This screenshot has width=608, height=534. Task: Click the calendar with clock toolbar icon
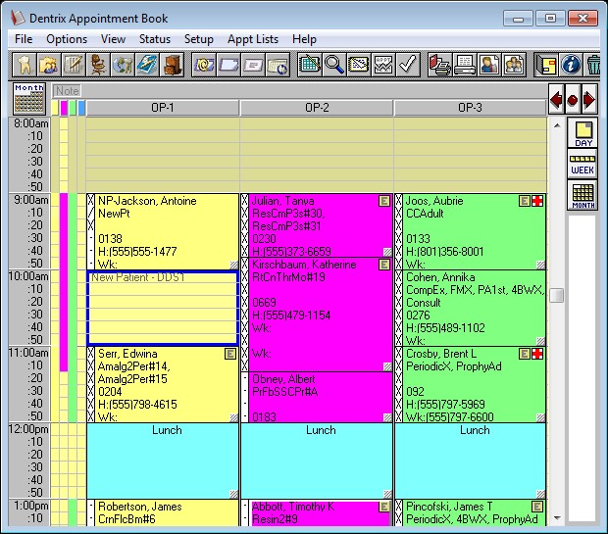(278, 65)
